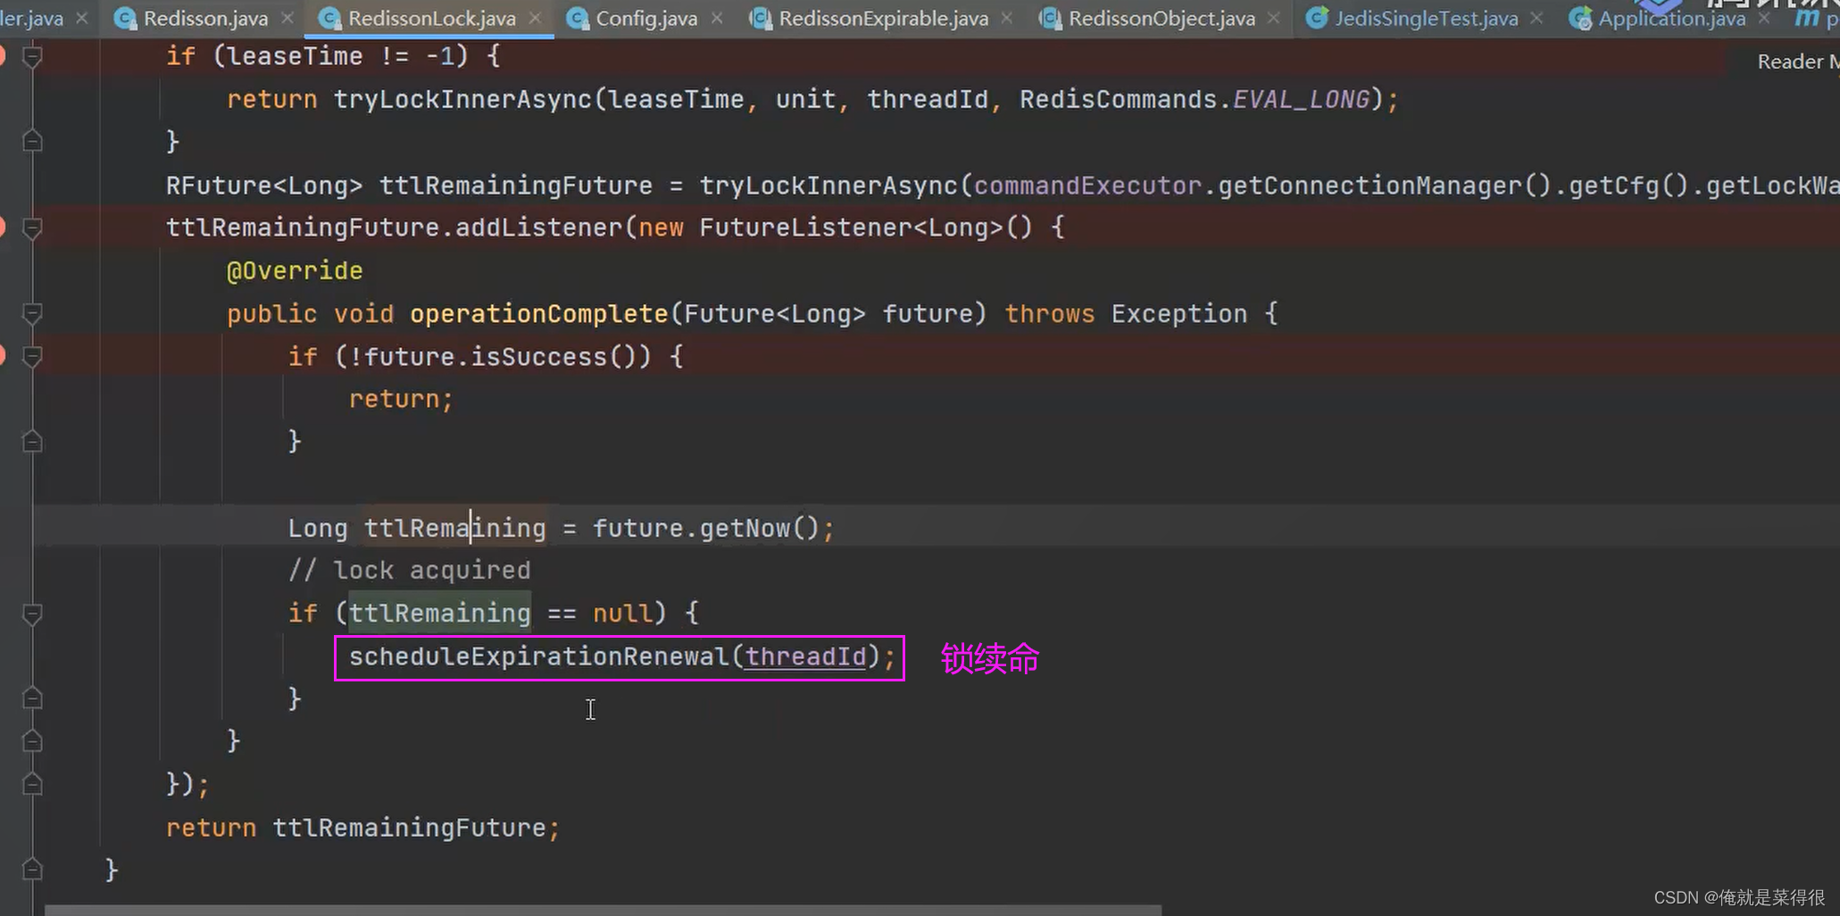
Task: Click highlighted 'ttlRemaining' inside the if condition
Action: pyautogui.click(x=439, y=614)
